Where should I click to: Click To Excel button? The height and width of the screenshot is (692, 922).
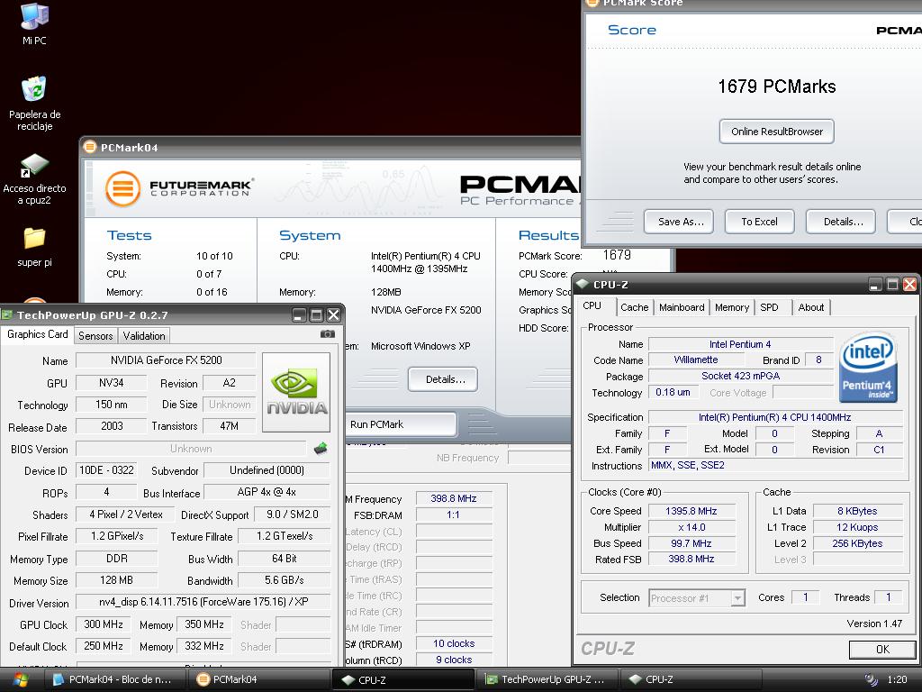[x=759, y=222]
